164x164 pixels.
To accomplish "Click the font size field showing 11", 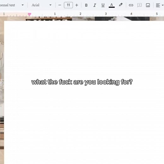I will (68, 5).
